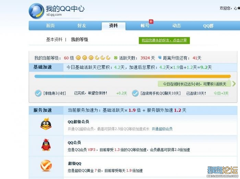The width and height of the screenshot is (240, 179).
Task: Click the orange 超级QQ checkmark icon
Action: tap(46, 166)
